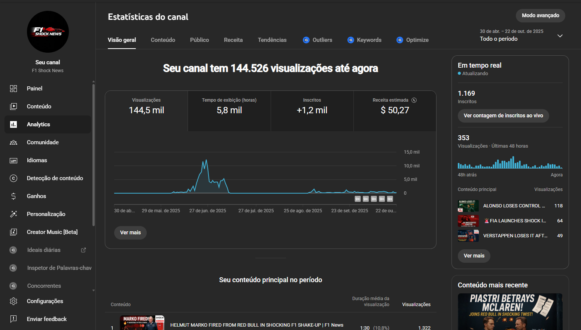
Task: Open the Detecção de conteúdo copyright icon
Action: click(x=13, y=178)
